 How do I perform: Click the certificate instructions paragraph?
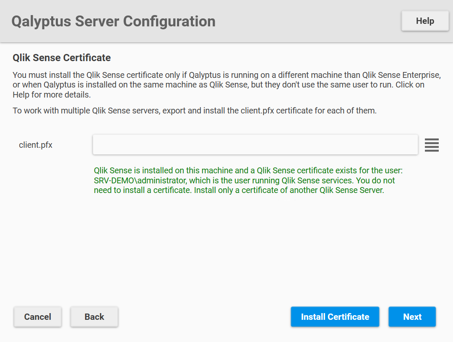(x=226, y=85)
